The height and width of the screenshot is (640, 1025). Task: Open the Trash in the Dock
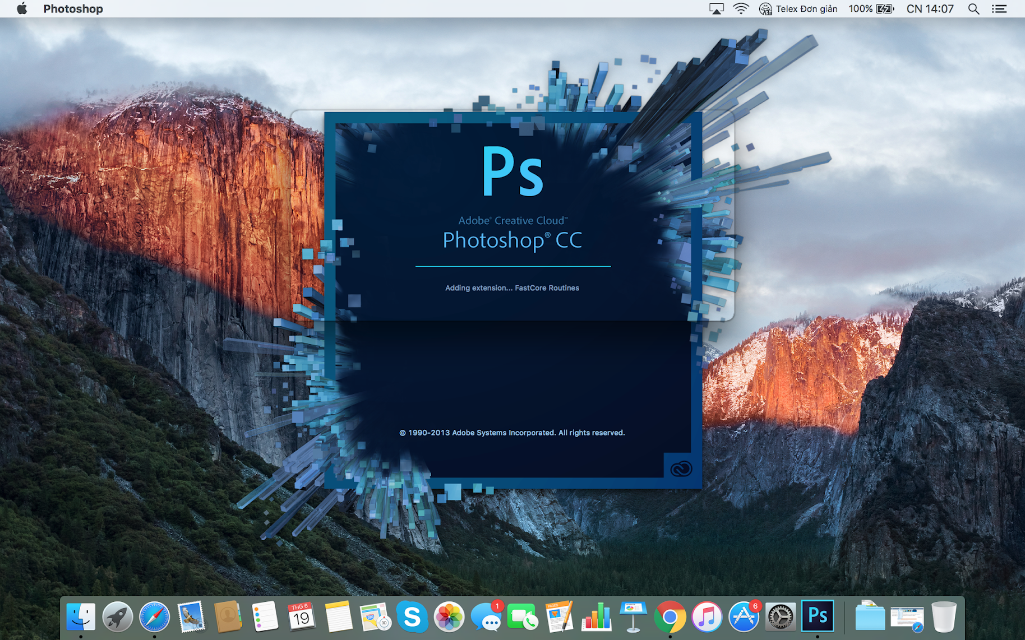pos(944,616)
